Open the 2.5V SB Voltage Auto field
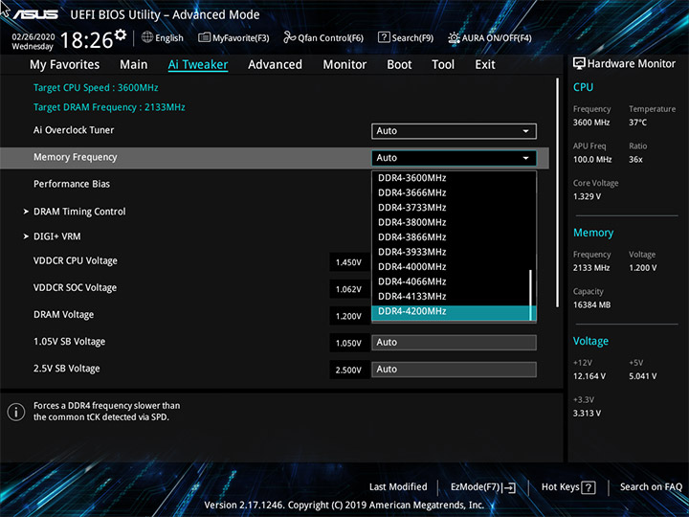The height and width of the screenshot is (517, 689). click(454, 370)
